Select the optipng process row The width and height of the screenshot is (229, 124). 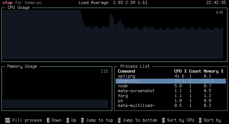click(x=171, y=76)
